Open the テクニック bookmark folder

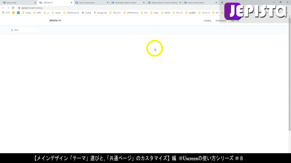[x=178, y=13]
